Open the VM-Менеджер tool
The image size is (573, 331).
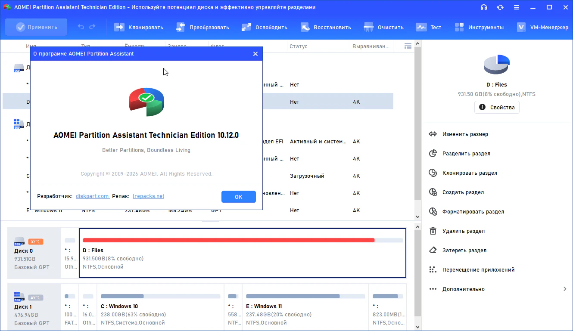coord(542,27)
